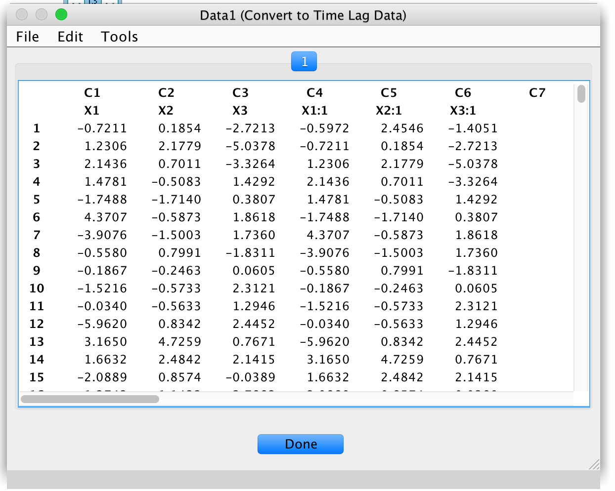Select column header C1

pos(92,92)
